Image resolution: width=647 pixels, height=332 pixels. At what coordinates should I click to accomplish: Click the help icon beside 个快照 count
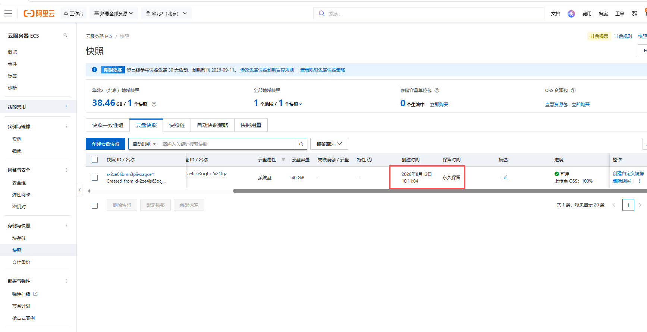pyautogui.click(x=154, y=104)
